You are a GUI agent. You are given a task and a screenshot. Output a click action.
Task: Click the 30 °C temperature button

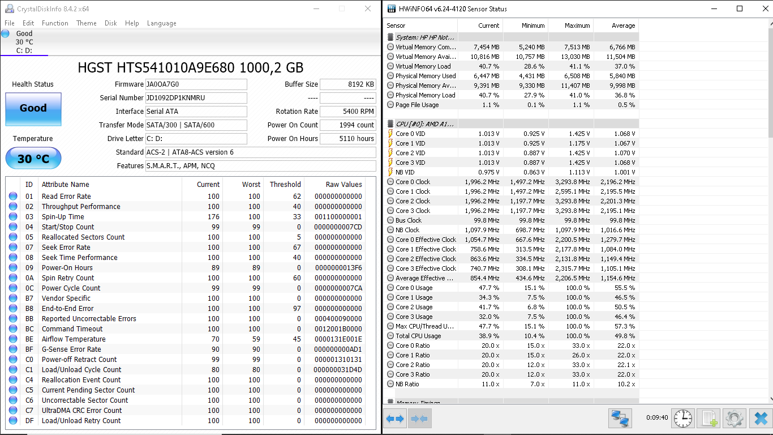click(x=33, y=159)
